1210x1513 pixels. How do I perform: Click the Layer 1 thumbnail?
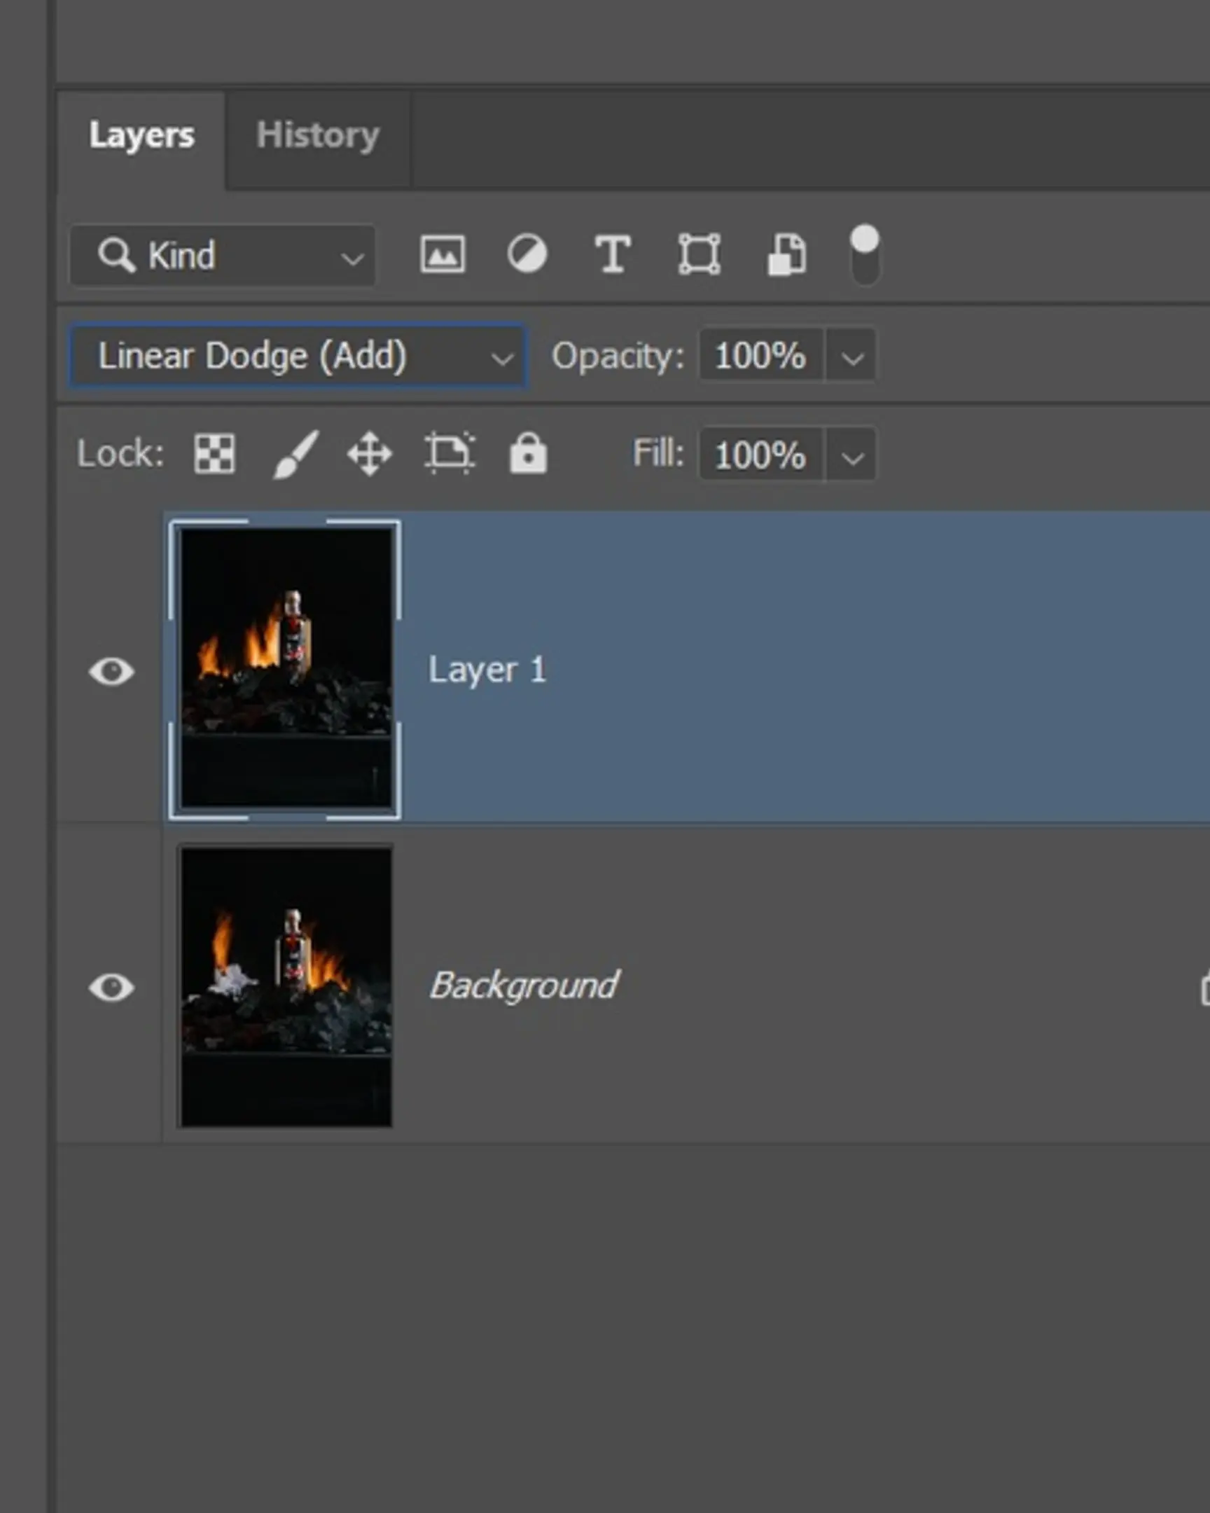tap(286, 669)
